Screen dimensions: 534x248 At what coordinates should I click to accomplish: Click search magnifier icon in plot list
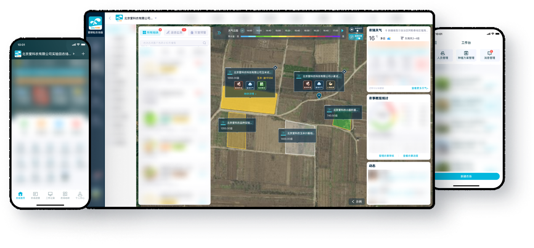(x=204, y=43)
